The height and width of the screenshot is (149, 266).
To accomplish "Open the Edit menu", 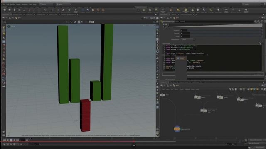I will click(7, 5).
